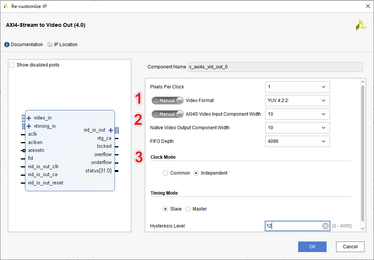
Task: Expand the vid_io_out port plus icon
Action: (x=111, y=130)
